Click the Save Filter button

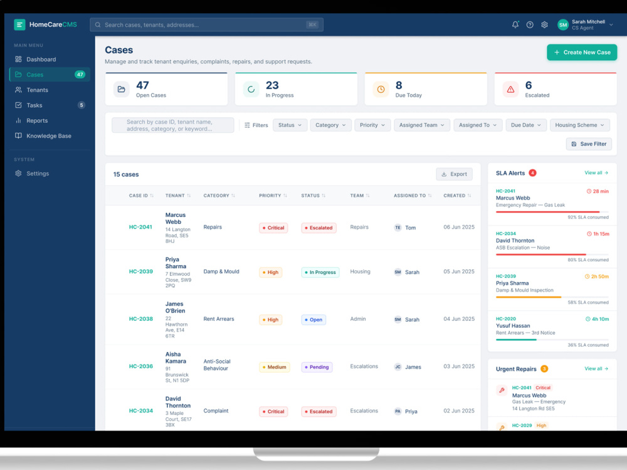(x=589, y=144)
